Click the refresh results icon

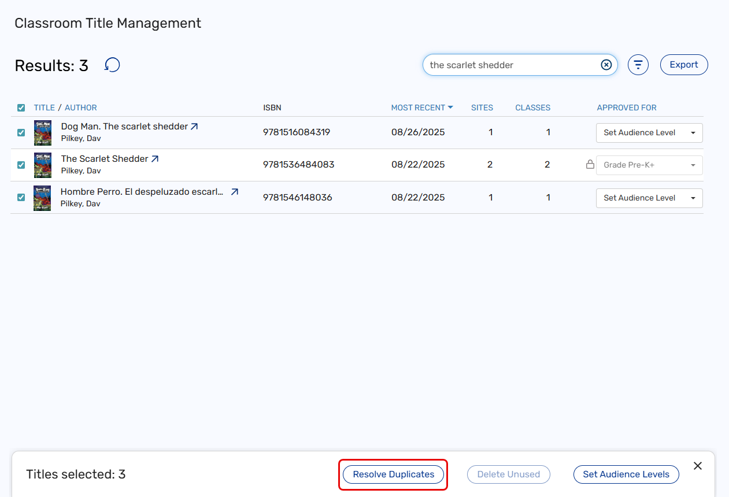(x=112, y=65)
